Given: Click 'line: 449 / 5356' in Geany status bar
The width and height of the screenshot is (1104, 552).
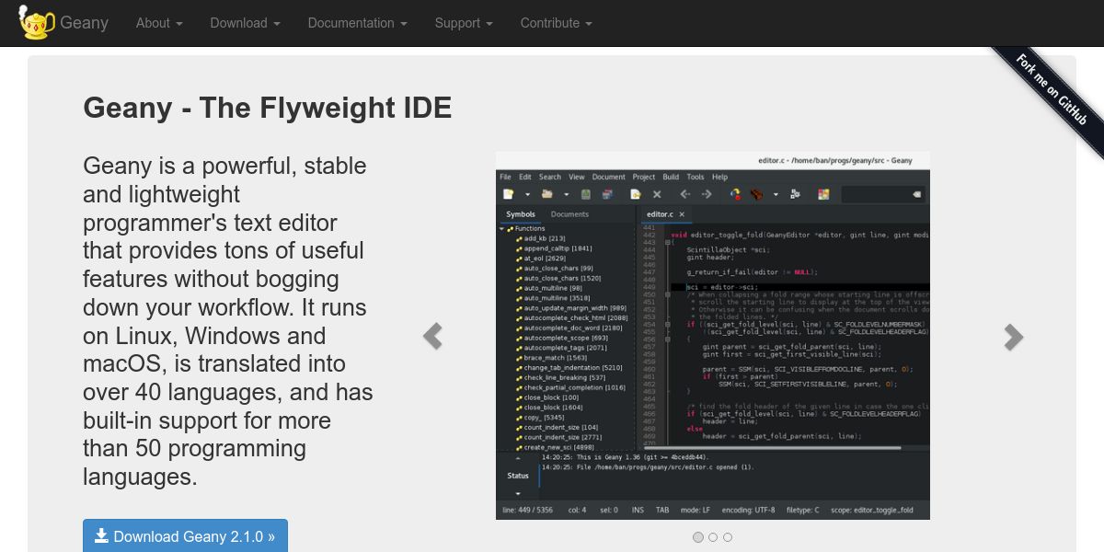Looking at the screenshot, I should tap(528, 510).
